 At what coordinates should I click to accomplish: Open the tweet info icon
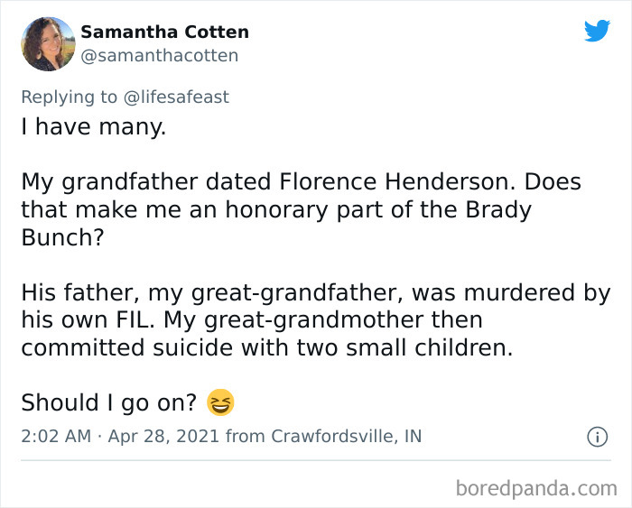(x=596, y=437)
